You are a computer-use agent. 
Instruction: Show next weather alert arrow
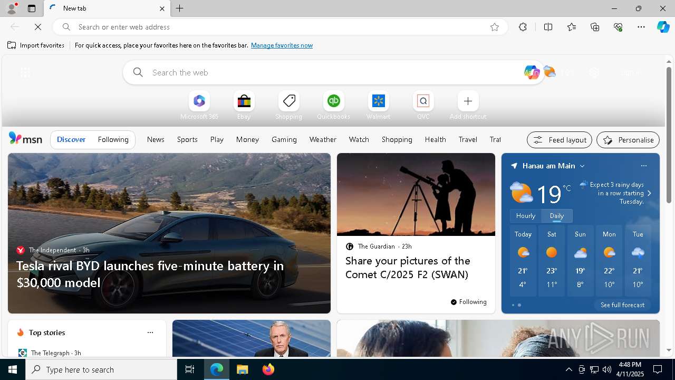[x=649, y=193]
